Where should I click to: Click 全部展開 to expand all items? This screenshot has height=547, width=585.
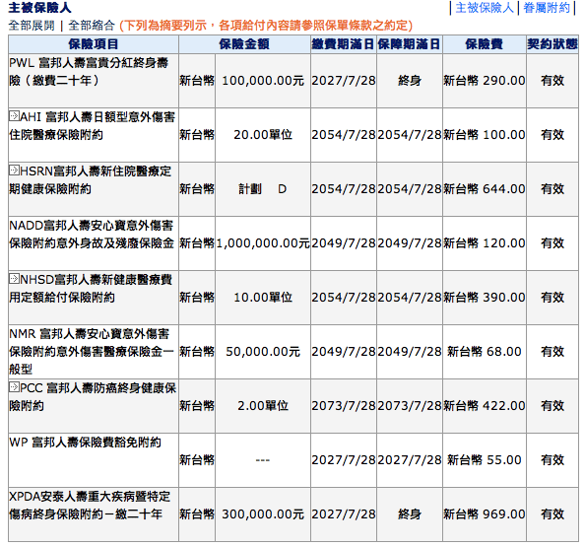pos(32,26)
